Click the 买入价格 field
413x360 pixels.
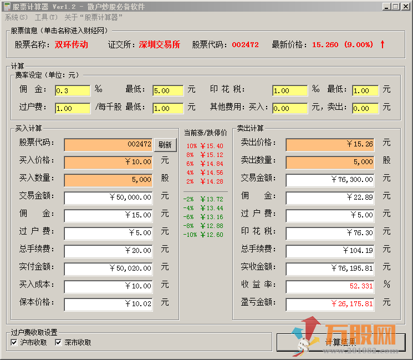pyautogui.click(x=108, y=163)
